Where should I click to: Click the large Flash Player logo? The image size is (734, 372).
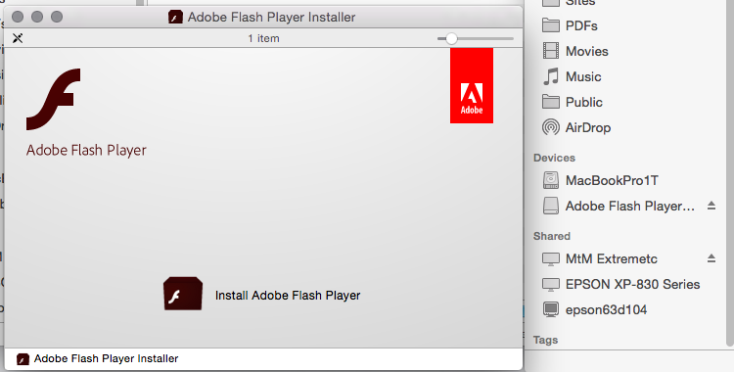pos(54,99)
